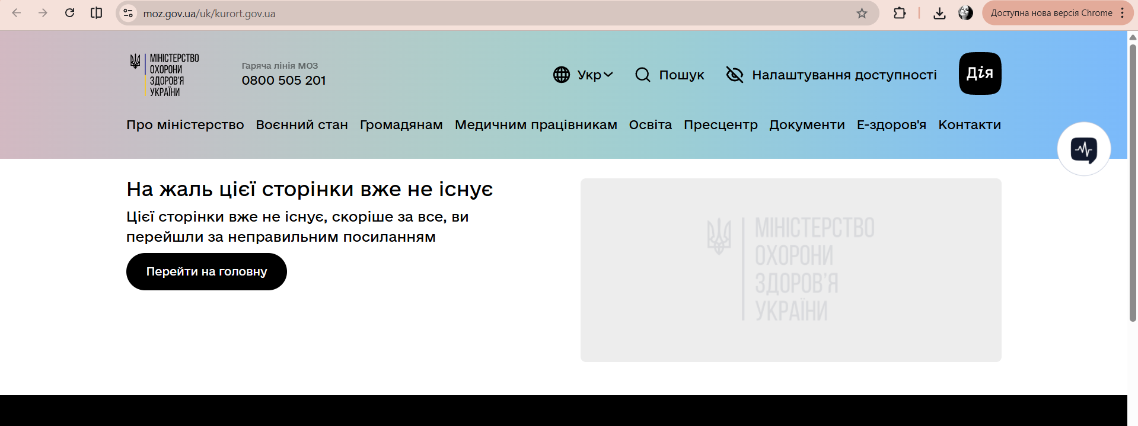
Task: View site information in the address bar
Action: point(128,13)
